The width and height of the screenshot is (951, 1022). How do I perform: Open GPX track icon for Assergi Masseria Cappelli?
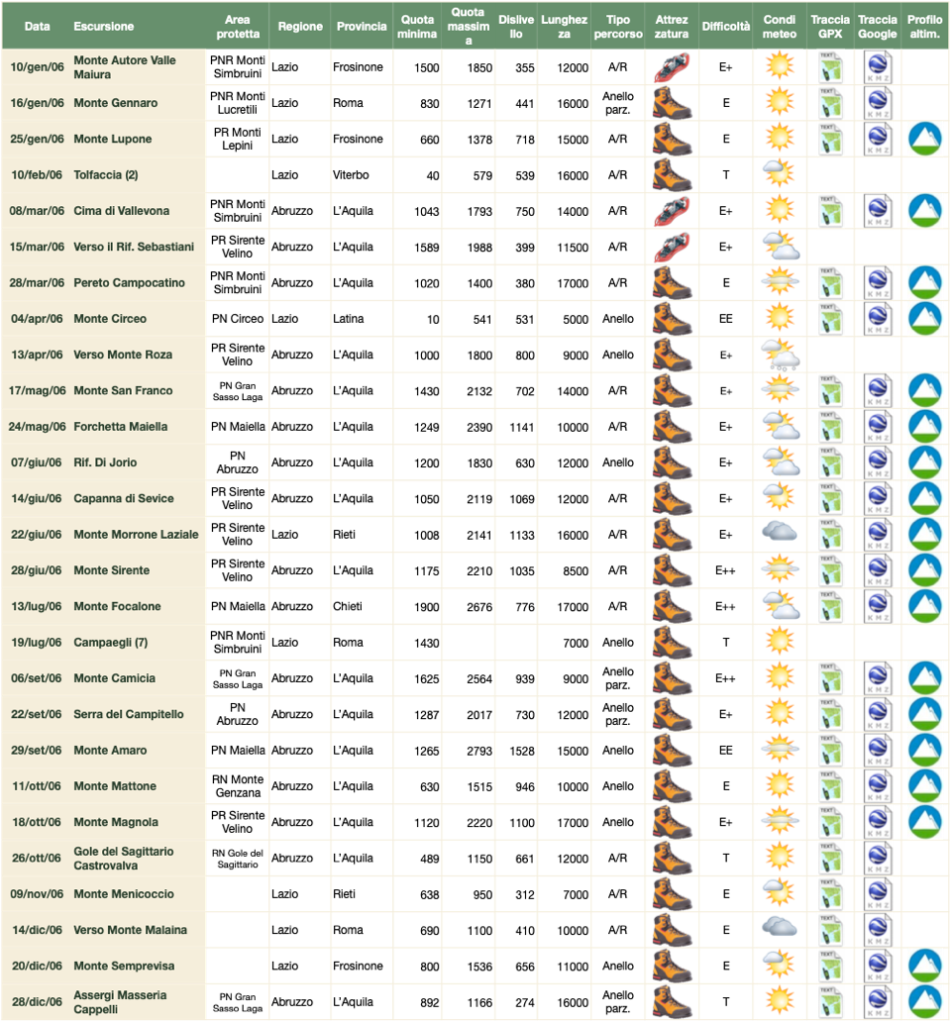point(830,1002)
